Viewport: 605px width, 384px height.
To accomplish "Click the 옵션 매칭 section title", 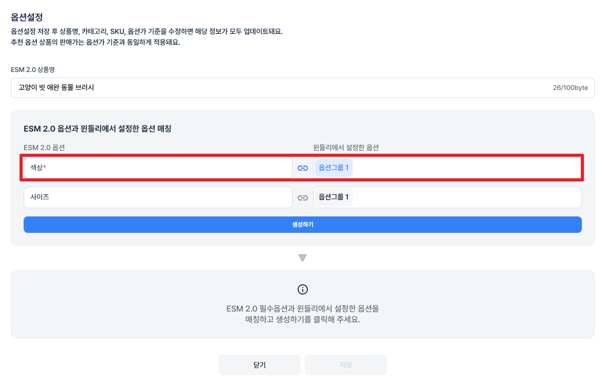I will pos(97,129).
